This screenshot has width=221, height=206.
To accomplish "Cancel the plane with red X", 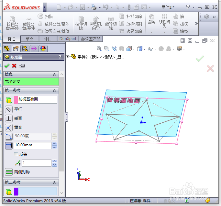I will [14, 66].
